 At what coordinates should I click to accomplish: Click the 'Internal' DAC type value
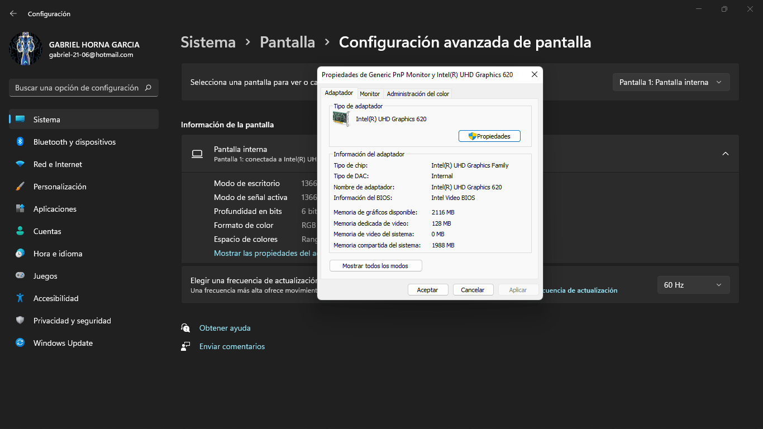442,176
